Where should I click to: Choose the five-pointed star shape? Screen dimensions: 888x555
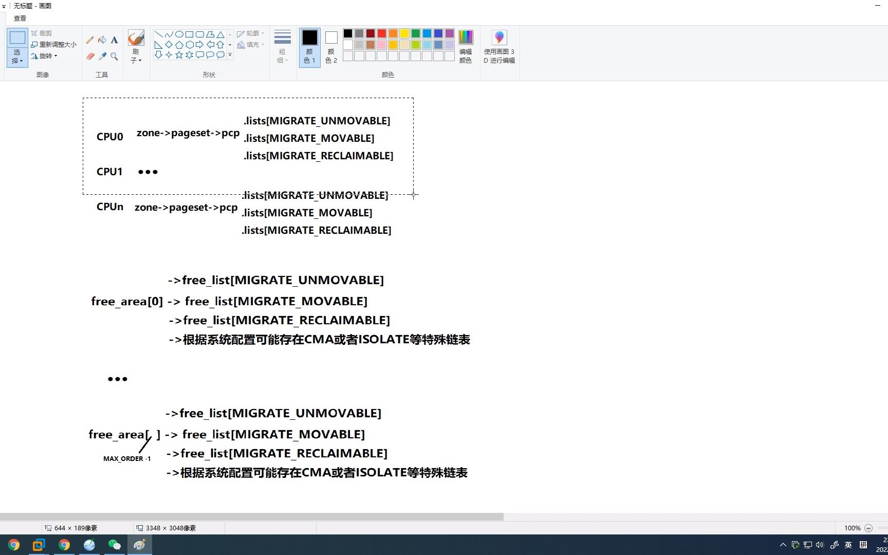(x=179, y=55)
